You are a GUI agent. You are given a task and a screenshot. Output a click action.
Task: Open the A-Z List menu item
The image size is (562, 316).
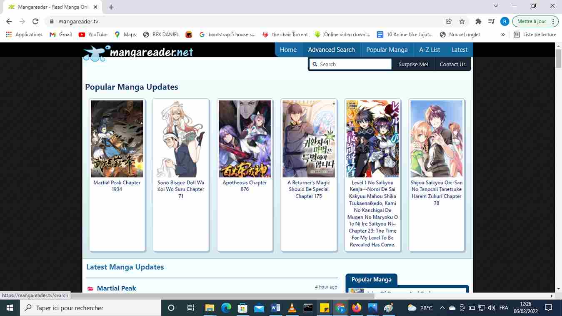430,50
